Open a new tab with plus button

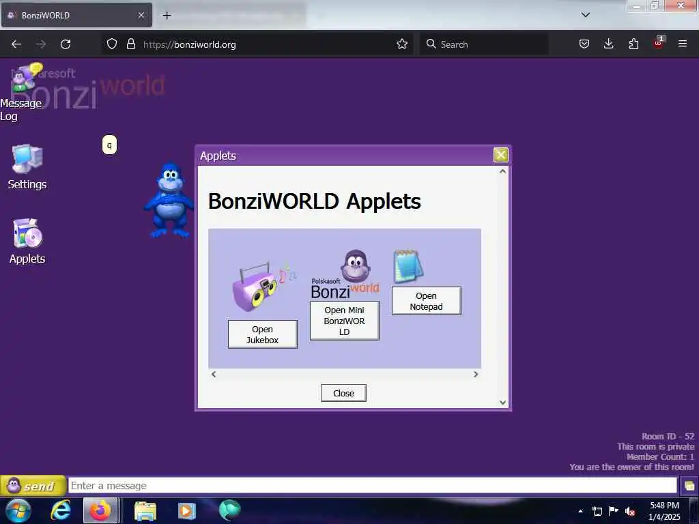[x=167, y=15]
